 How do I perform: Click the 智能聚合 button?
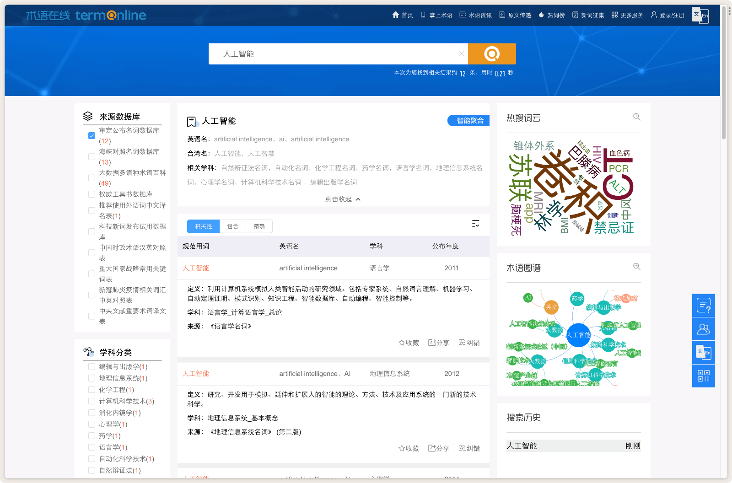(x=468, y=120)
